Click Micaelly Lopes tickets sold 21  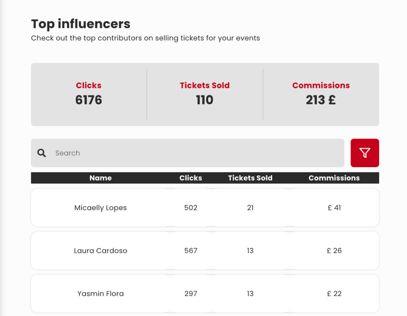point(250,208)
